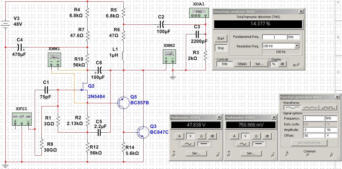Select resistor R12 56kΩ symbol

(x=88, y=147)
